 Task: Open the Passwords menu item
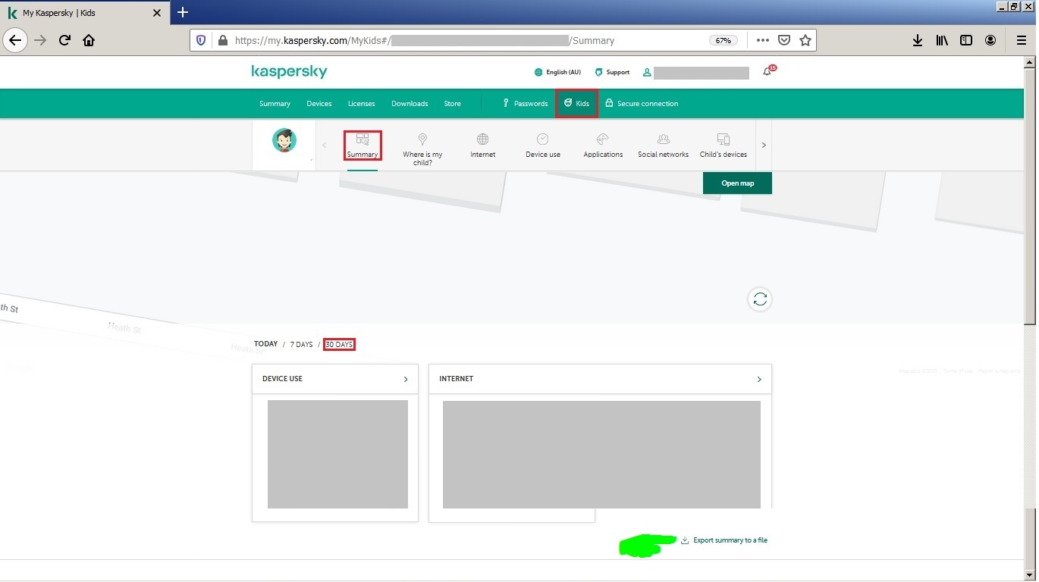pos(525,104)
